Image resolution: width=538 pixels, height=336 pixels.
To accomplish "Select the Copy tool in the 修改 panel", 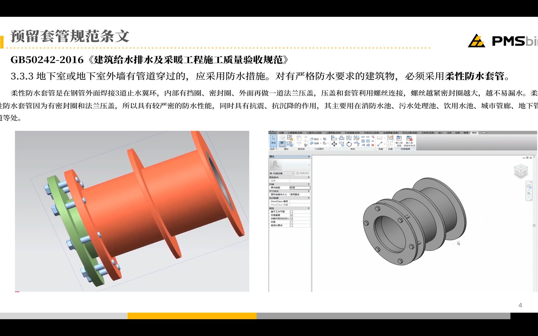I will pos(342,144).
